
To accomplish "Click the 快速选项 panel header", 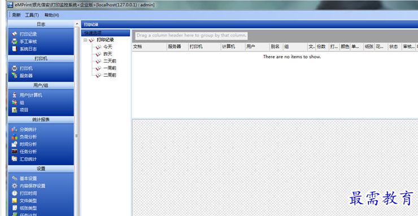I will coord(106,33).
